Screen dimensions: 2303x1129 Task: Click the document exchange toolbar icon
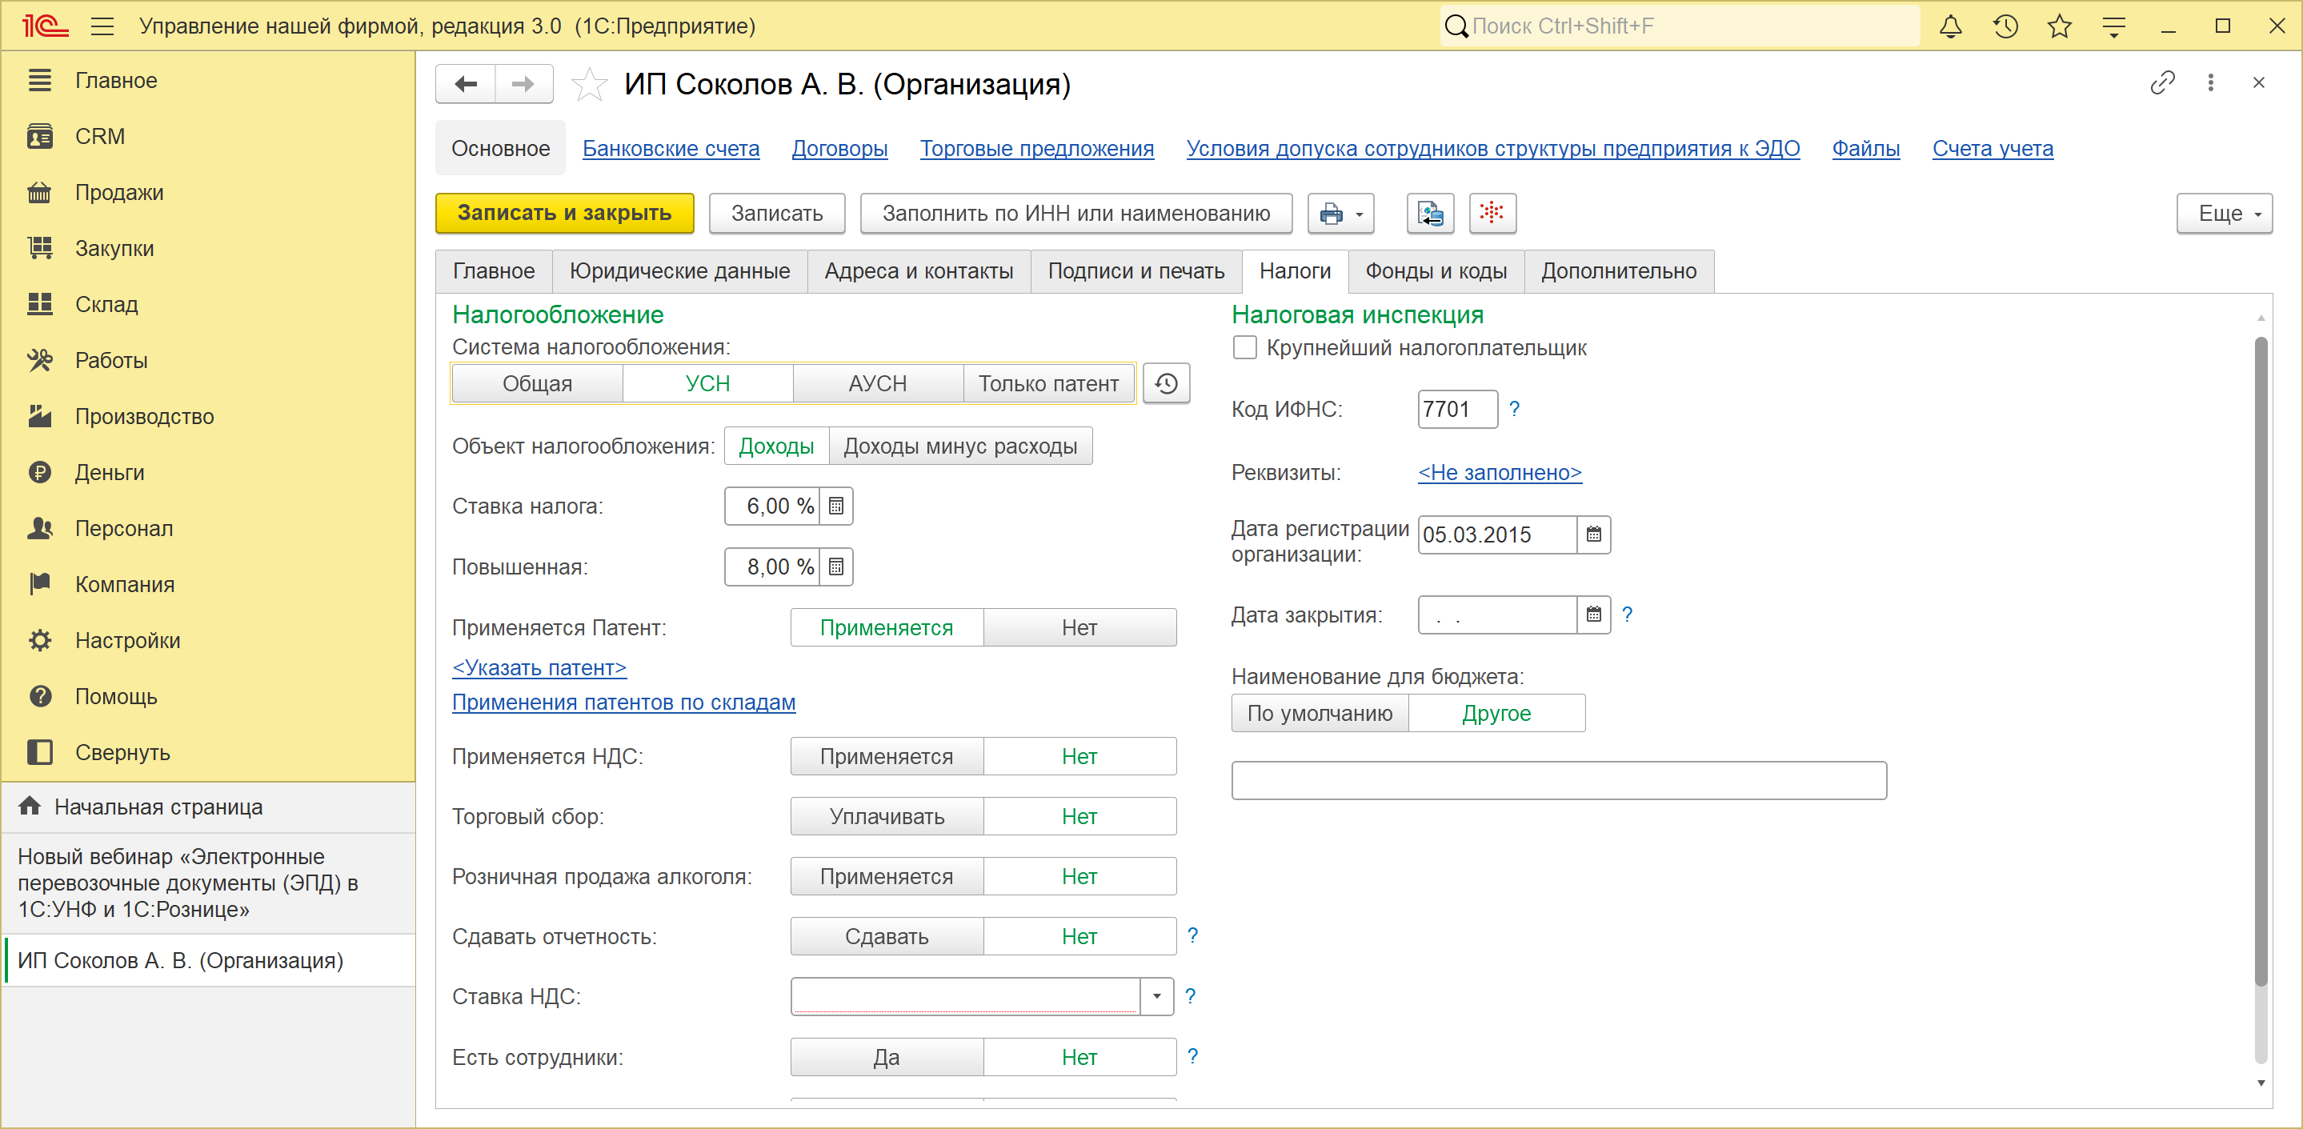point(1429,214)
